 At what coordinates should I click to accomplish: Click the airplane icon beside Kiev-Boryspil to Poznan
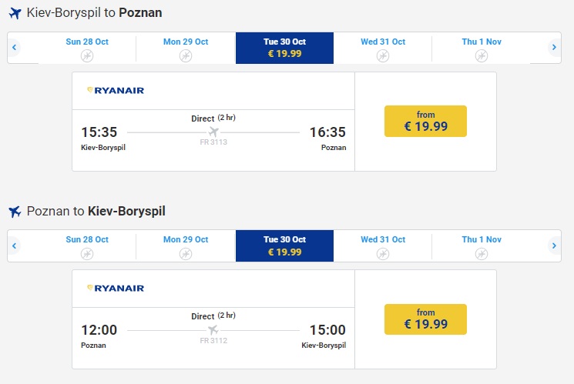pos(14,13)
